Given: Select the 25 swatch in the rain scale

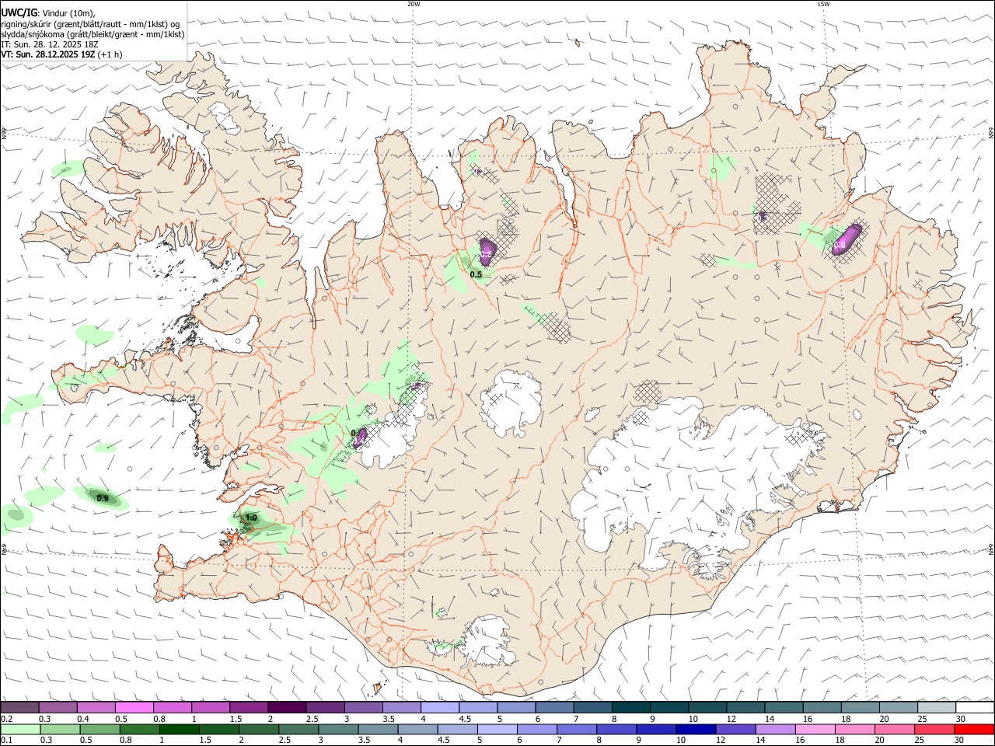Looking at the screenshot, I should [933, 730].
